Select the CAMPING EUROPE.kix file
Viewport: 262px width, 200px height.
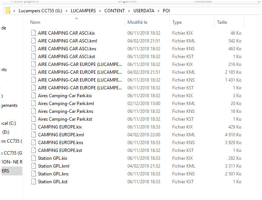coord(60,127)
